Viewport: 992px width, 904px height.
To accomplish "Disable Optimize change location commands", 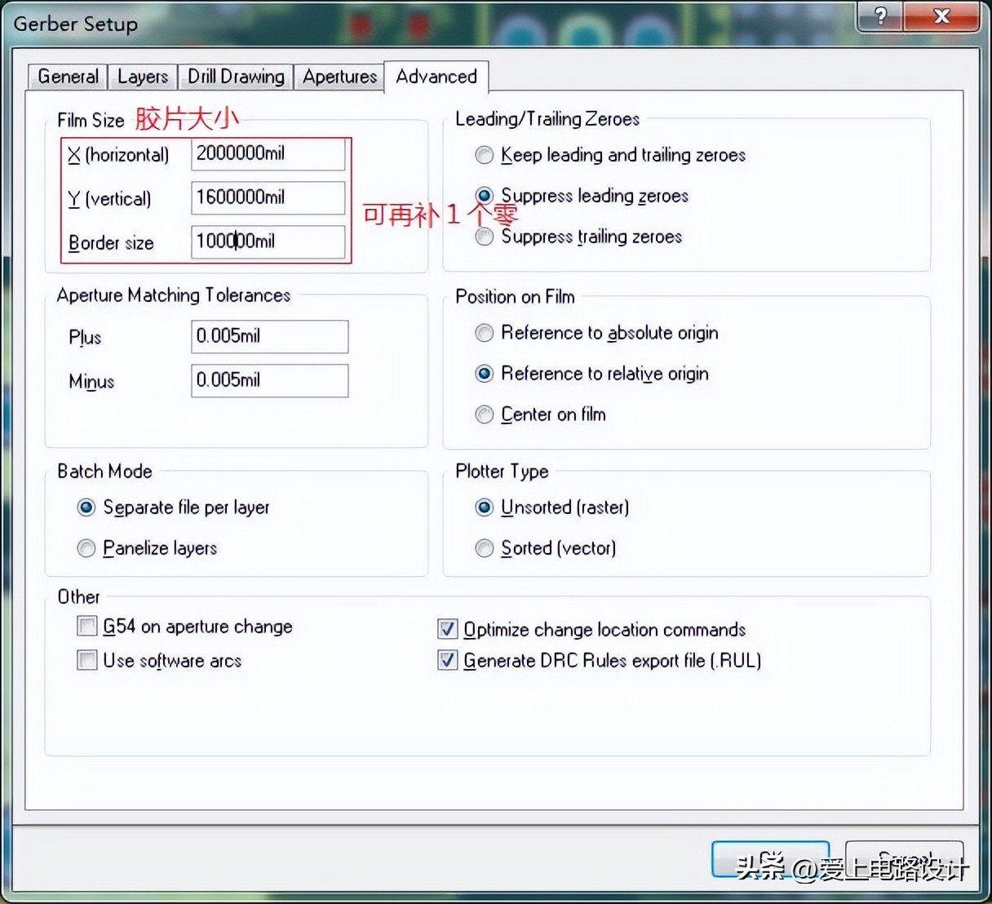I will tap(447, 629).
